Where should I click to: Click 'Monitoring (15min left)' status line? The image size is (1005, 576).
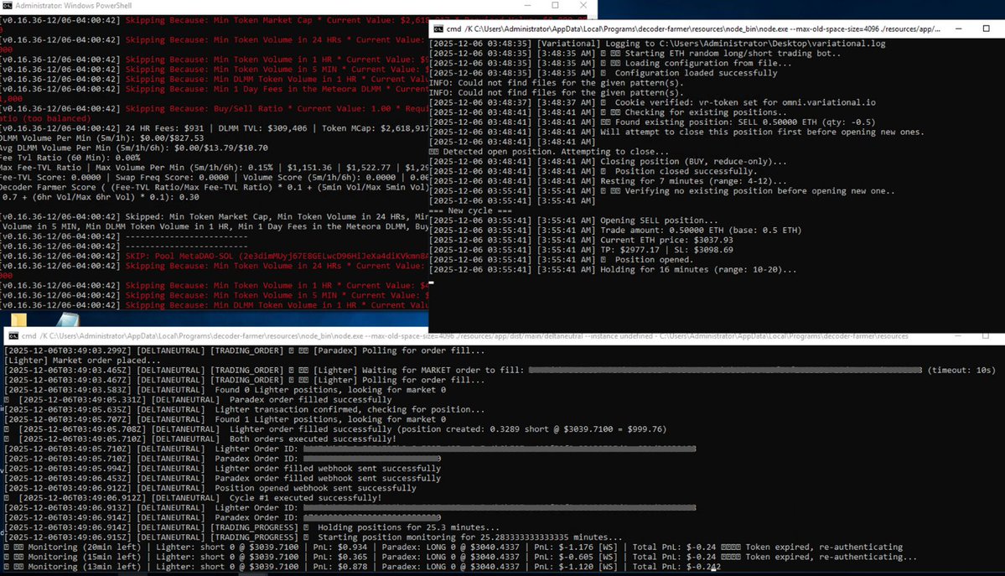pos(460,557)
